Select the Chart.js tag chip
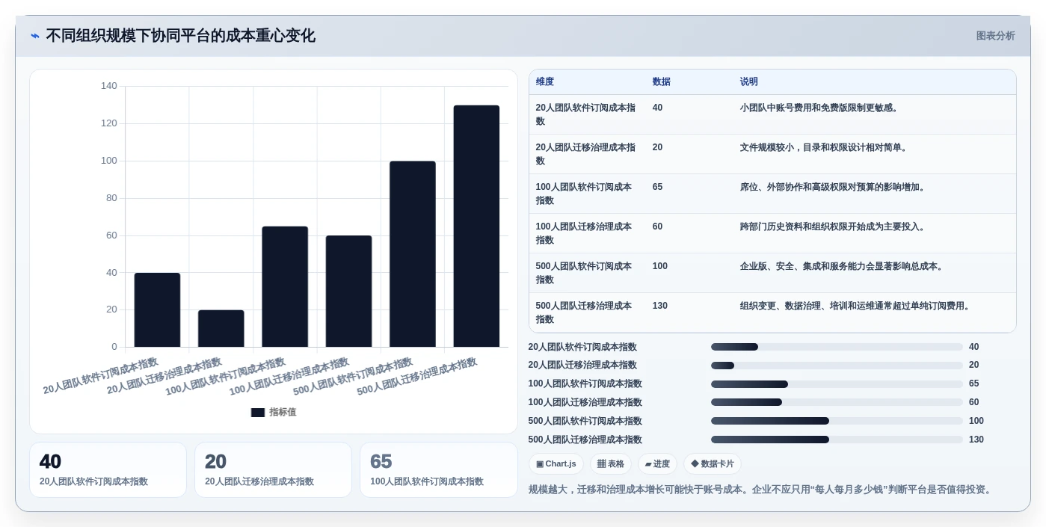This screenshot has width=1046, height=527. (556, 464)
